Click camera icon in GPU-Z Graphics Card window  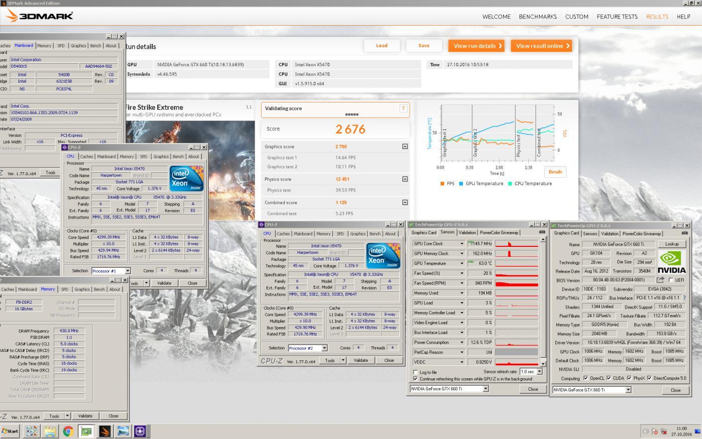click(685, 233)
